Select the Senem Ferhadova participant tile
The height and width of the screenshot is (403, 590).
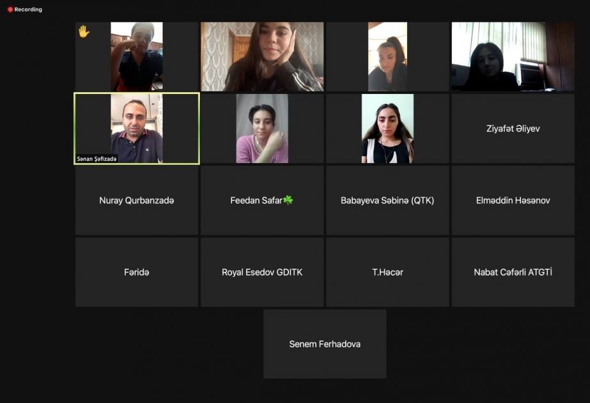click(325, 344)
